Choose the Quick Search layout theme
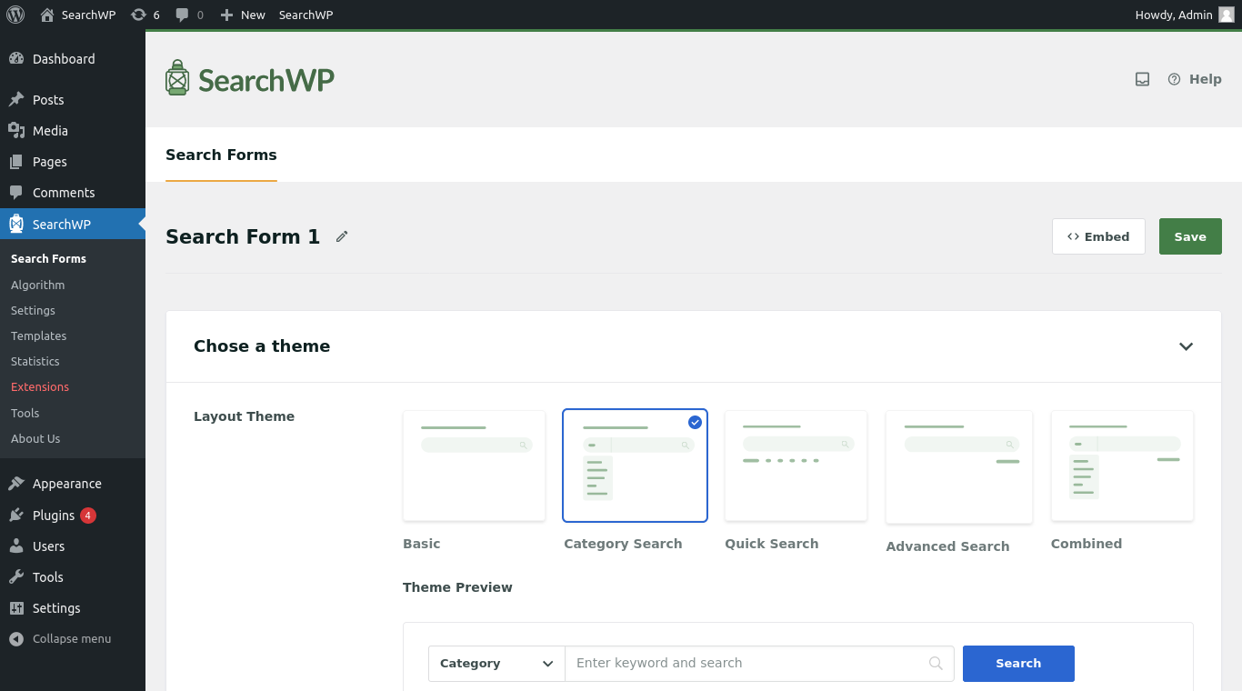The width and height of the screenshot is (1242, 691). click(796, 466)
